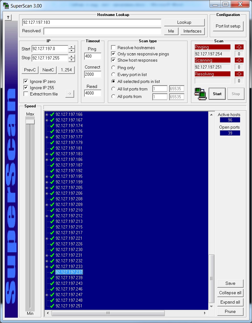The height and width of the screenshot is (323, 252).
Task: Toggle Ignore IP 255 checkbox
Action: [x=26, y=88]
